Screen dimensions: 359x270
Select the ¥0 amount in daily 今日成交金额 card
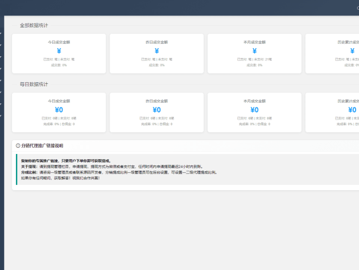pyautogui.click(x=59, y=110)
